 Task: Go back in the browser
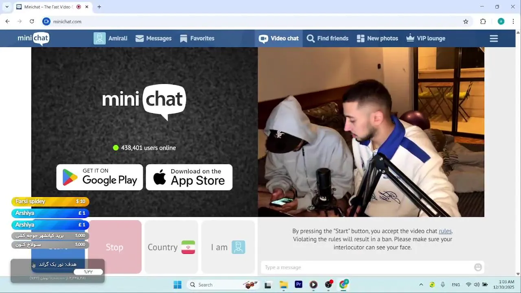click(7, 22)
